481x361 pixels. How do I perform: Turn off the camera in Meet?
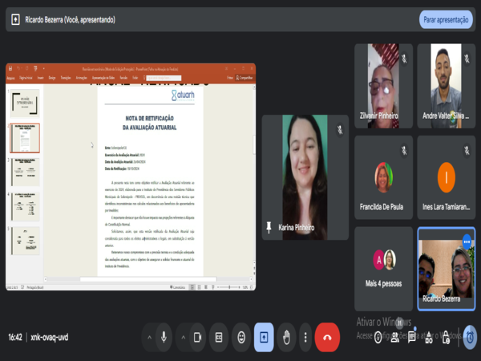tap(197, 338)
